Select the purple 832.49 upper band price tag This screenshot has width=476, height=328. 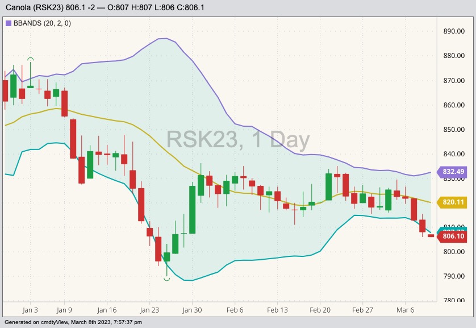click(x=453, y=172)
